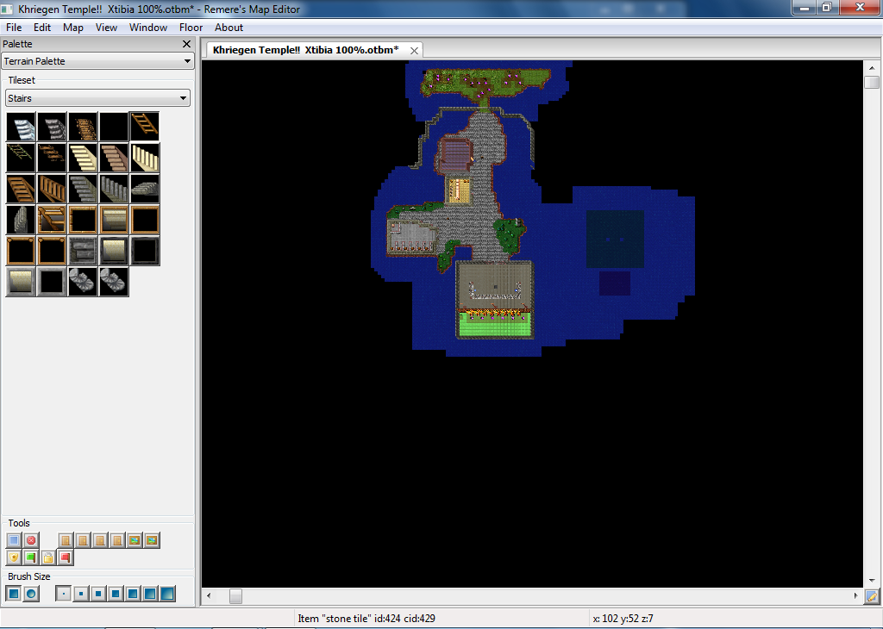Select the last door tool before window tools

[117, 540]
